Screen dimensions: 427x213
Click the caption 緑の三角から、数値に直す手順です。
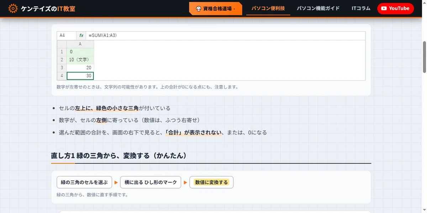[92, 195]
